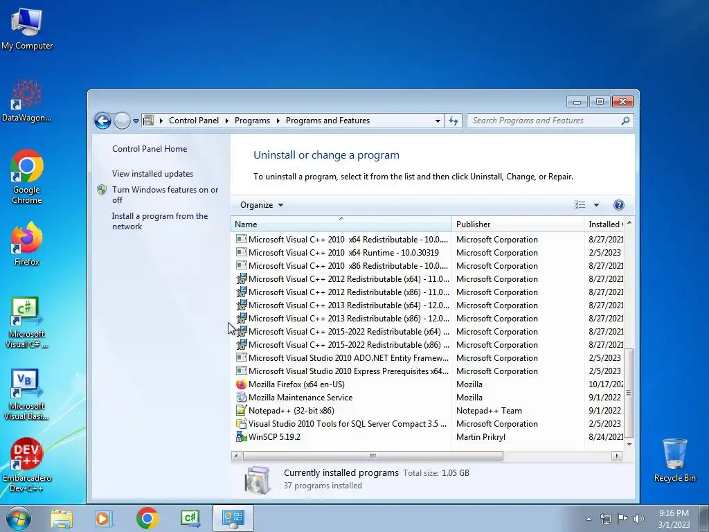
Task: Click the horizontal scrollbar left arrow
Action: pos(237,456)
